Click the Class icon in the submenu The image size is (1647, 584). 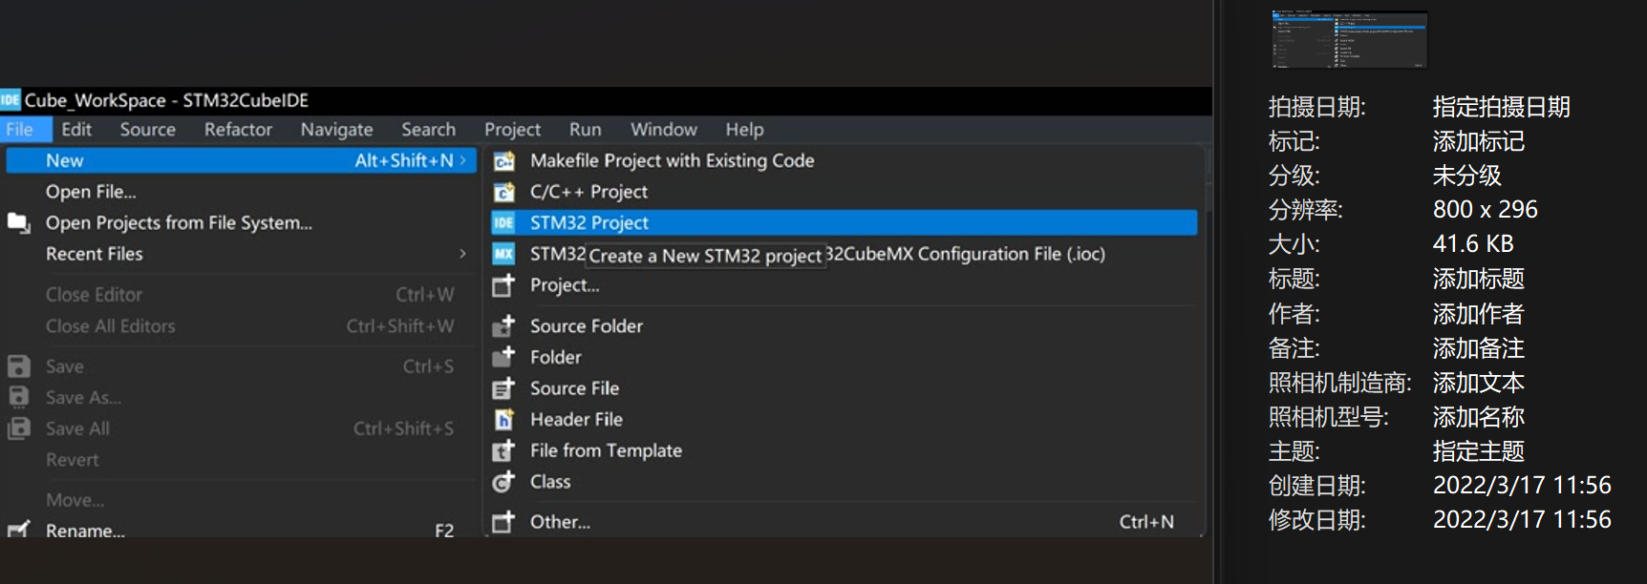503,482
